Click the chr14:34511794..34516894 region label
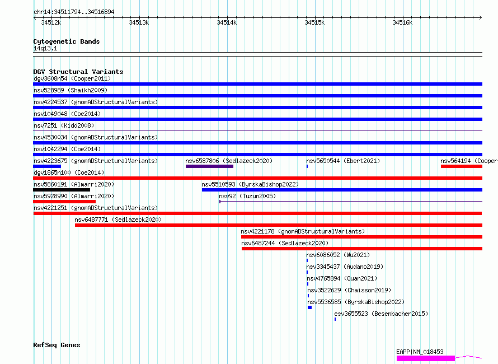Viewport: 498px width, 364px height. pos(74,12)
